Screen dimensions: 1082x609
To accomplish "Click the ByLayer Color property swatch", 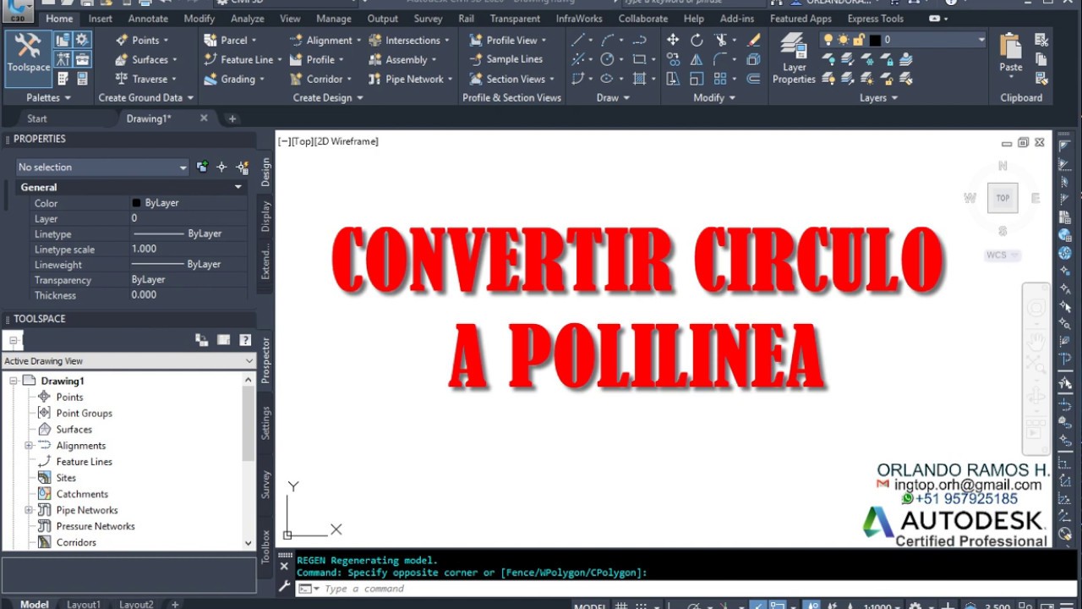I will pyautogui.click(x=136, y=203).
